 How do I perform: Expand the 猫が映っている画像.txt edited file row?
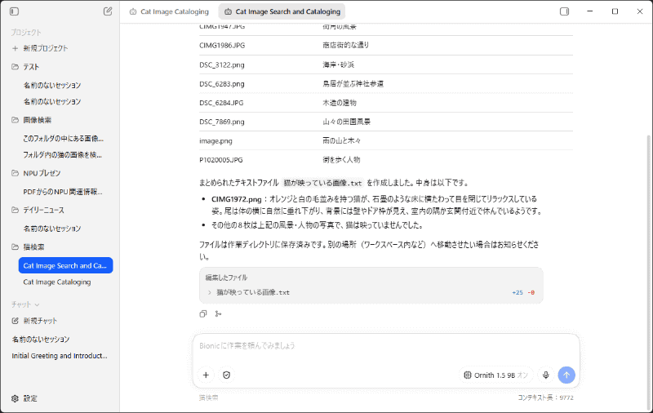(x=371, y=292)
